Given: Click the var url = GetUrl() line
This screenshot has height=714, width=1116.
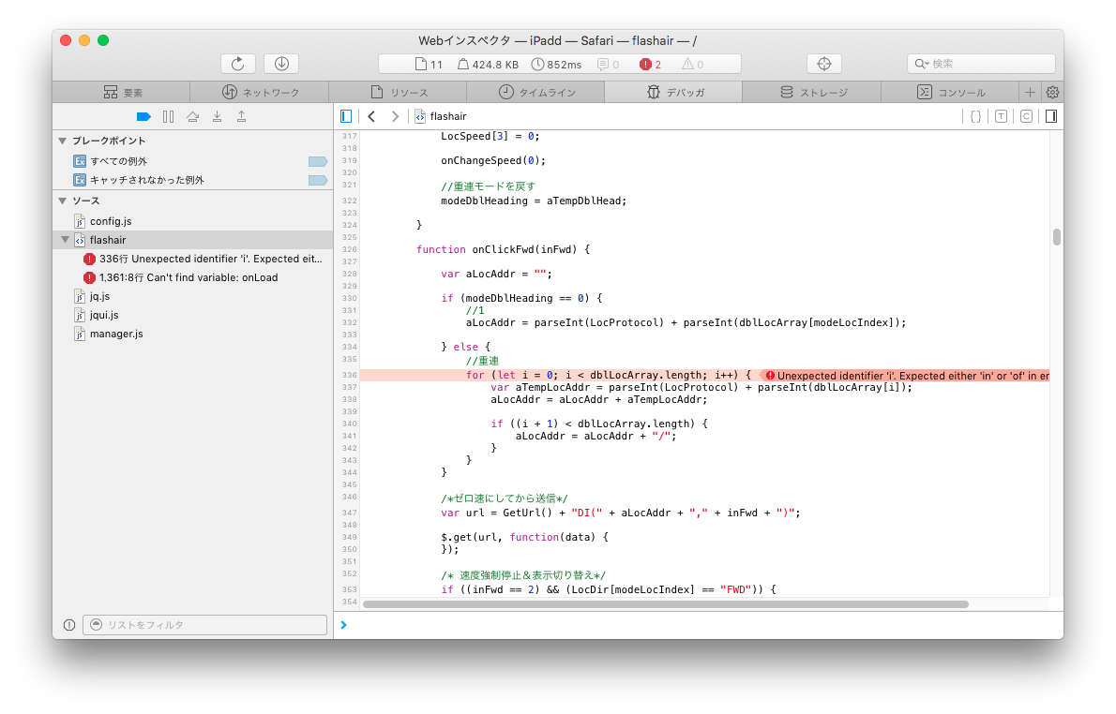Looking at the screenshot, I should pyautogui.click(x=621, y=513).
